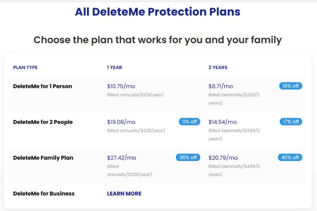Pick the $27.42/mo Family Plan price

pyautogui.click(x=122, y=158)
